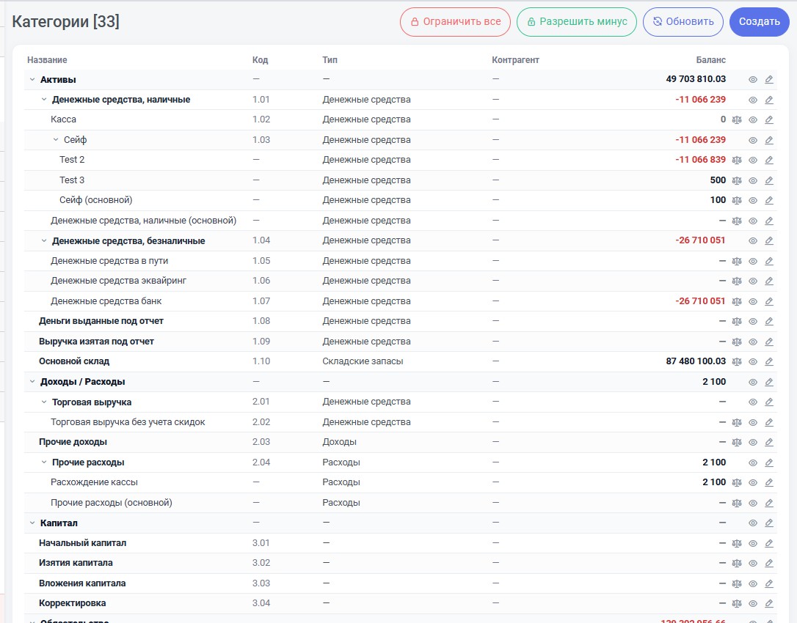Edit Денежные средства эквайринг via pencil icon
The width and height of the screenshot is (797, 623).
769,281
